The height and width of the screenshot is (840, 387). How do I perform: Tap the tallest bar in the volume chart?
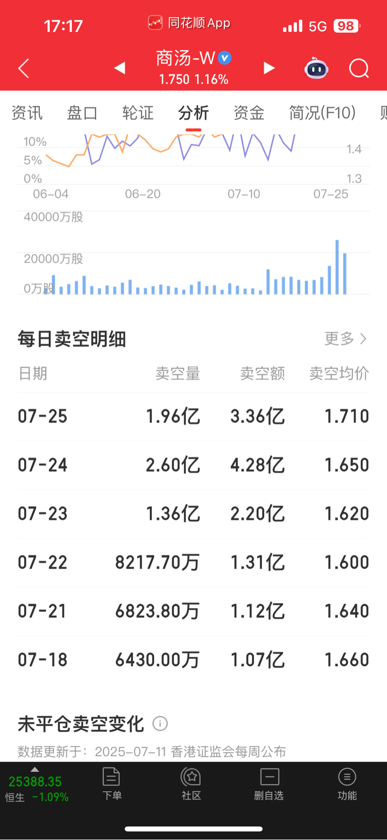click(337, 267)
